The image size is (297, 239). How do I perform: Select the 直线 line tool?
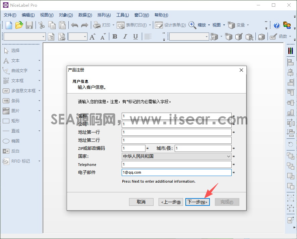click(11, 131)
